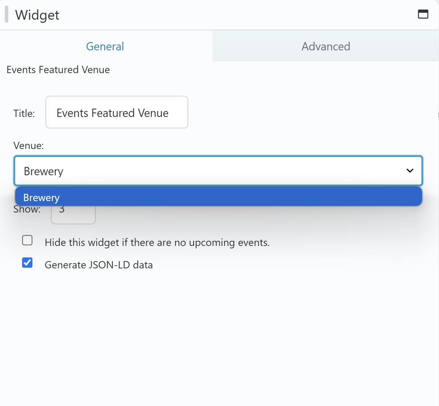Click the 'Events Featured Venue' description text under tabs
The image size is (439, 406).
tap(58, 70)
